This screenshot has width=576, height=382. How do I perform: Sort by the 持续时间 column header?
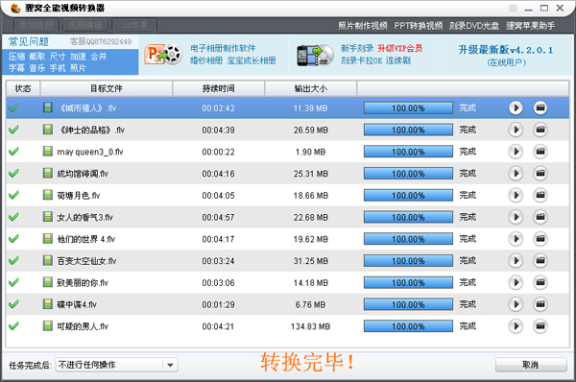[x=219, y=88]
